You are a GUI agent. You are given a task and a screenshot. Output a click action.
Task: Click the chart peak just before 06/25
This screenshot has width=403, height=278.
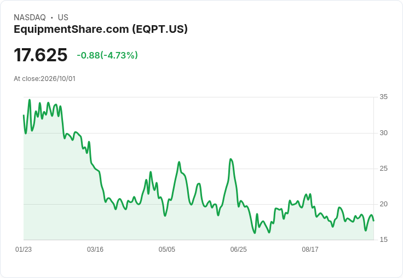click(x=231, y=159)
